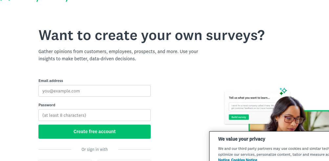Open the Notice link before Cookies Notice
The image size is (329, 161).
tap(223, 160)
